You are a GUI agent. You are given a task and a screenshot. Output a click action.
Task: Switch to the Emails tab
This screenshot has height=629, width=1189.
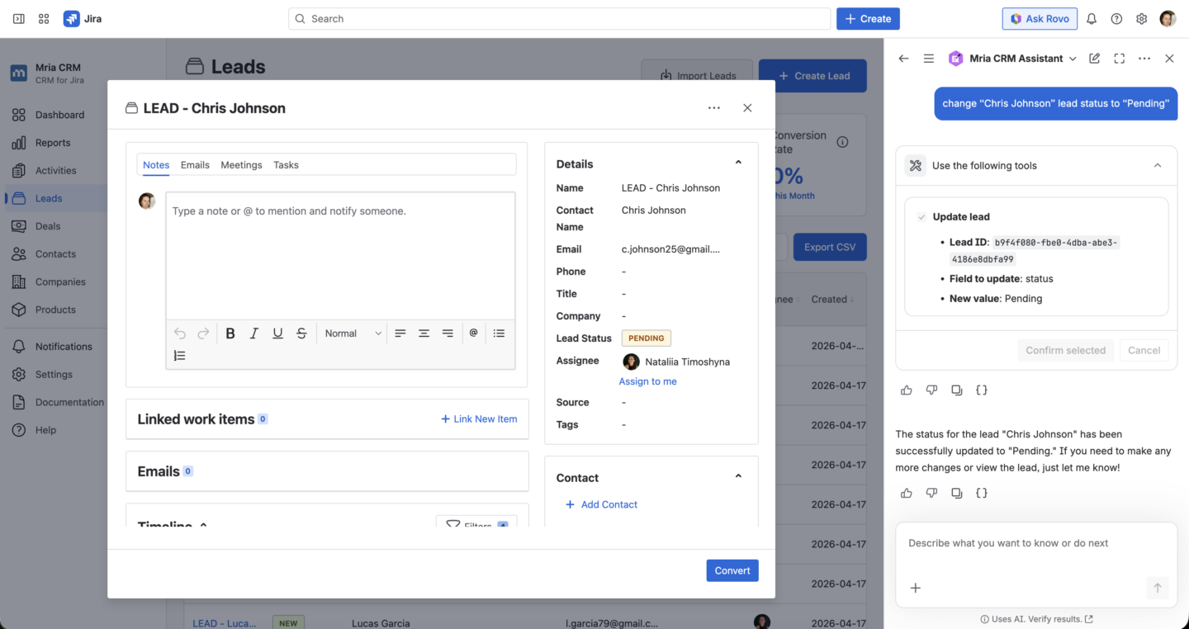click(x=195, y=164)
